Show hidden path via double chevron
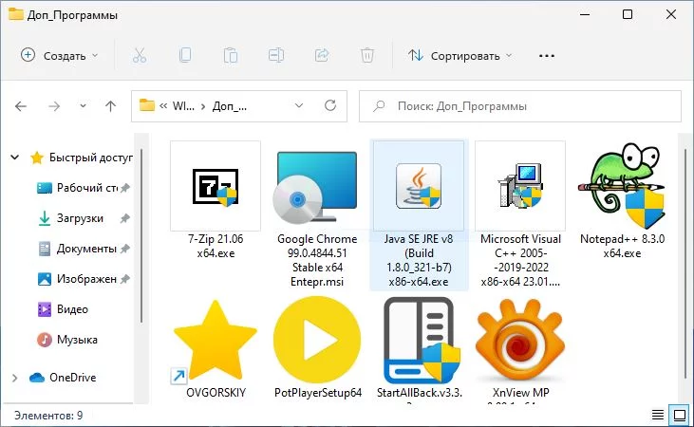694x427 pixels. pos(163,106)
